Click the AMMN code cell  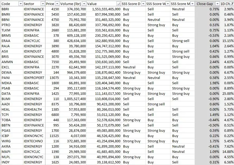coord(12,62)
